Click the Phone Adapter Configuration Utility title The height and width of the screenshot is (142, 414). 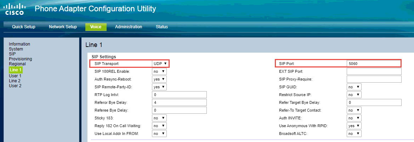tap(95, 9)
